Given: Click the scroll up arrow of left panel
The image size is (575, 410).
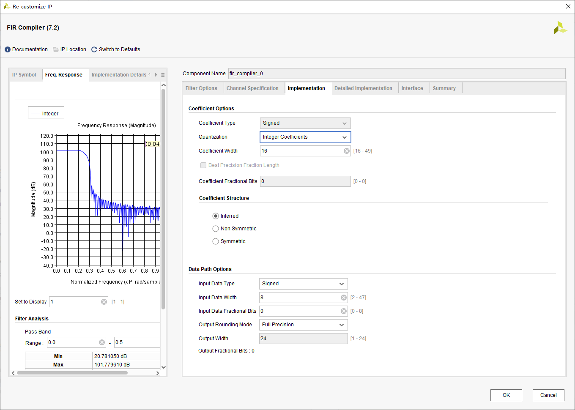Looking at the screenshot, I should 164,85.
